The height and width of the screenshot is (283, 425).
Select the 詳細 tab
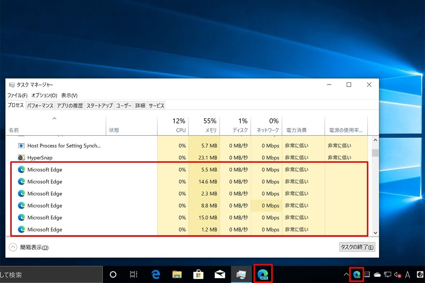(140, 106)
